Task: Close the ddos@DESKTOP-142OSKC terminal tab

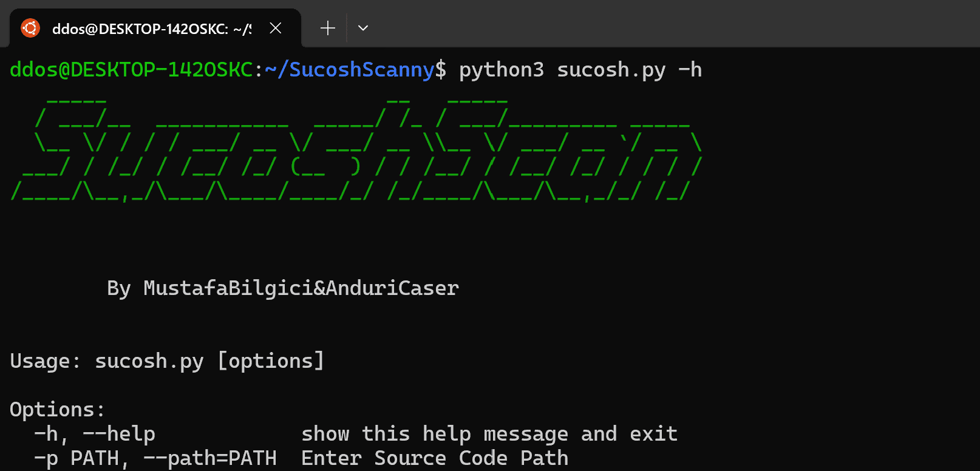Action: click(275, 28)
